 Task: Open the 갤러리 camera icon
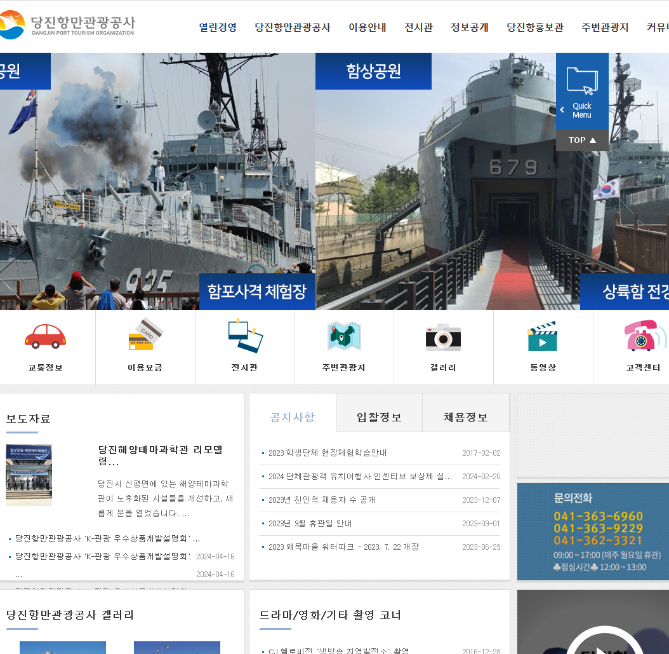(443, 337)
